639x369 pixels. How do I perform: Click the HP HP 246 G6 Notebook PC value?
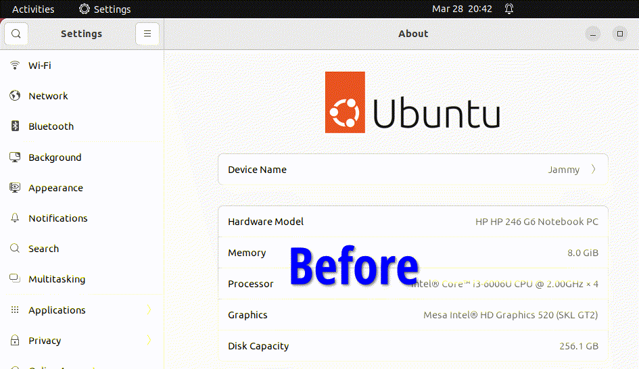[x=537, y=222]
